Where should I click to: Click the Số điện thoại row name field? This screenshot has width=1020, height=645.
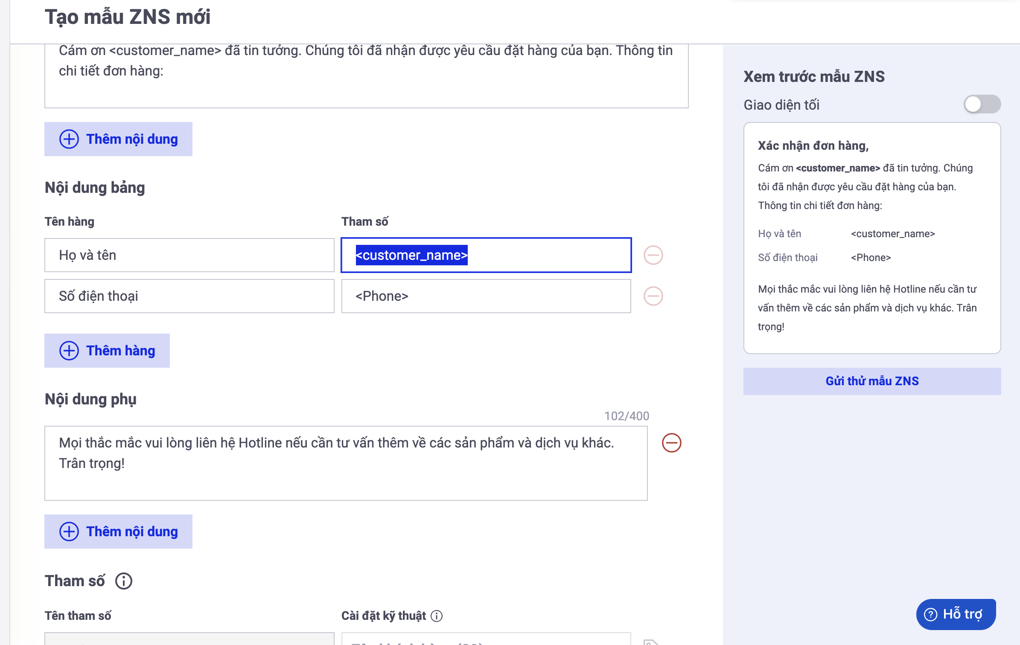click(189, 296)
